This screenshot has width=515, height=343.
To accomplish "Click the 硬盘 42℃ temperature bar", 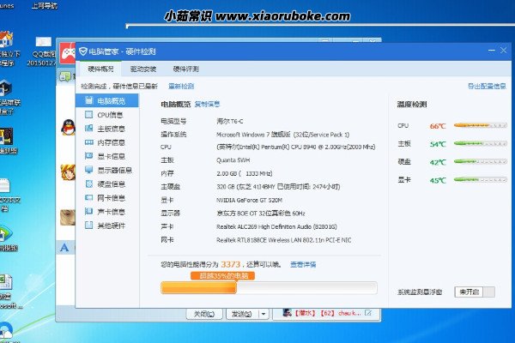I will click(x=480, y=161).
